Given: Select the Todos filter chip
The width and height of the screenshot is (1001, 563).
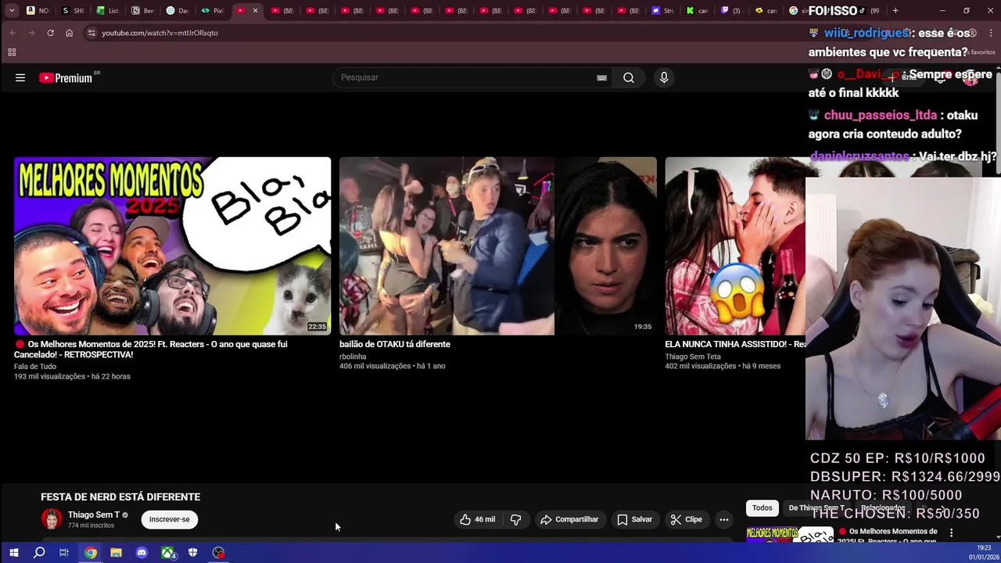Looking at the screenshot, I should point(762,507).
